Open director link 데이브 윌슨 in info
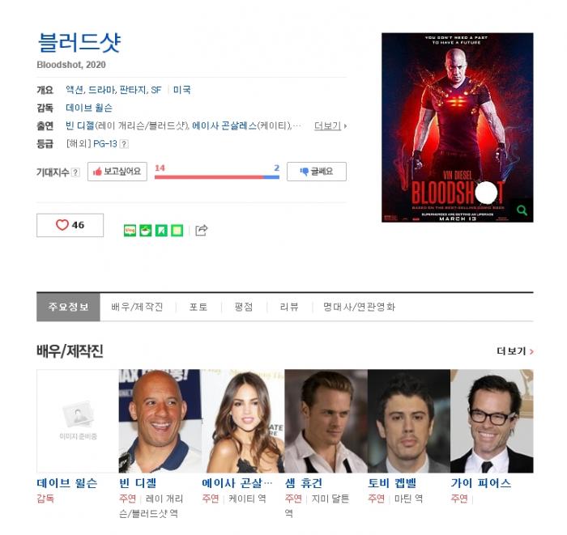 [x=89, y=108]
